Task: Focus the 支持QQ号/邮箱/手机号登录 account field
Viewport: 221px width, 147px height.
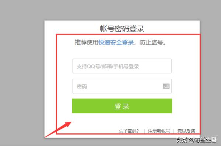Action: (x=122, y=66)
